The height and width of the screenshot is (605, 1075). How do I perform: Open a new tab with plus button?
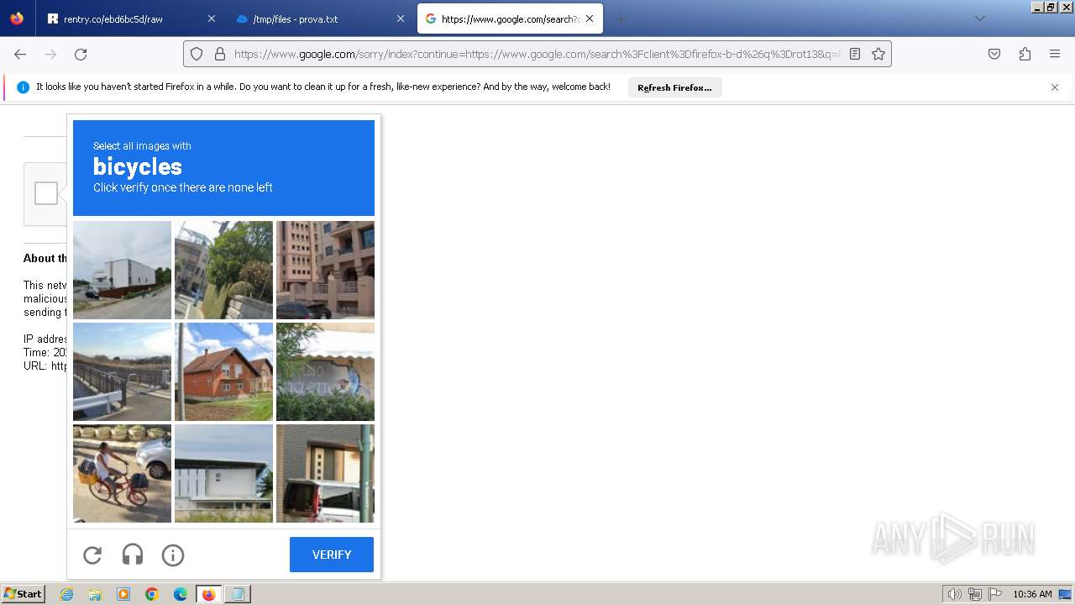point(621,18)
